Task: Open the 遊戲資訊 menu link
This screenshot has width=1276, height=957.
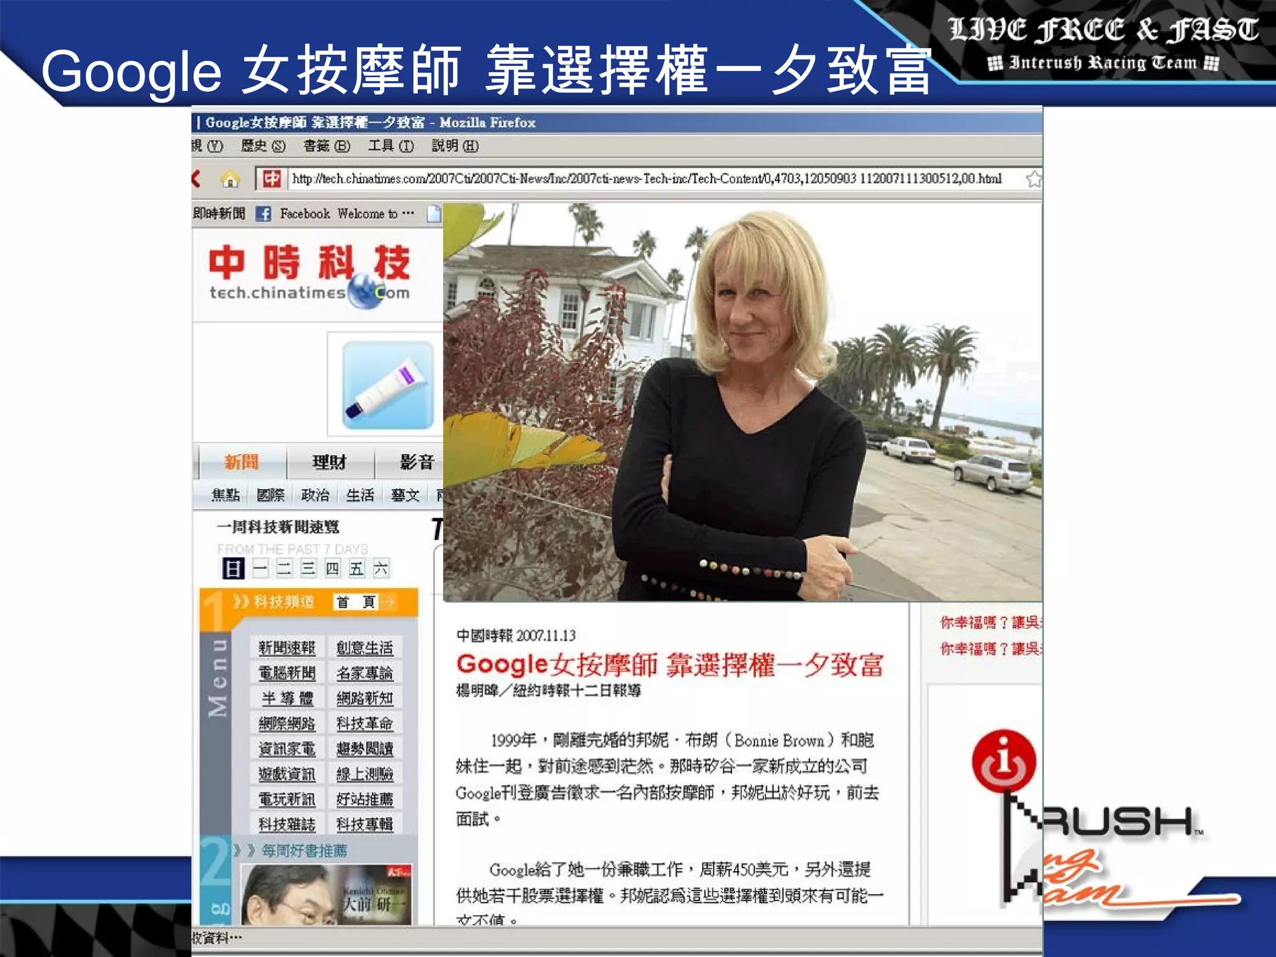Action: tap(287, 774)
